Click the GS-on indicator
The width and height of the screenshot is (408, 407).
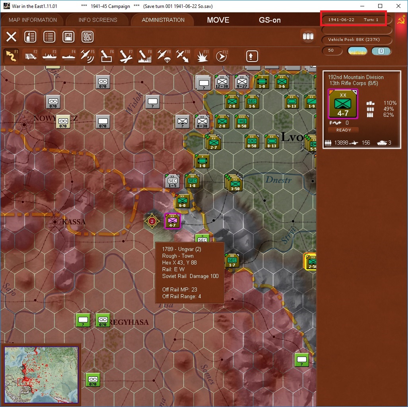click(x=270, y=20)
